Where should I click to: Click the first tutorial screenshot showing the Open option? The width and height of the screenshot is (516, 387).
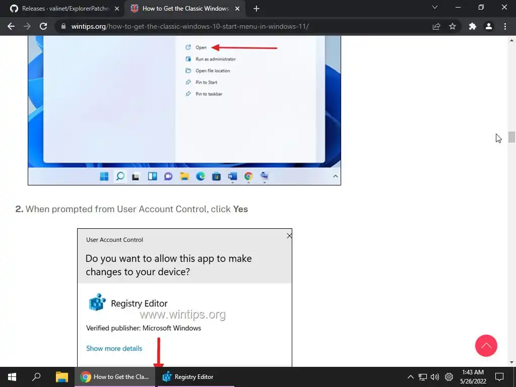pyautogui.click(x=184, y=110)
